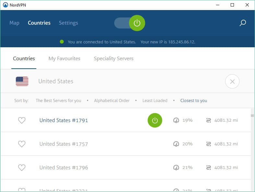This screenshot has width=255, height=192.
Task: Select server United States #1757
Action: point(64,144)
